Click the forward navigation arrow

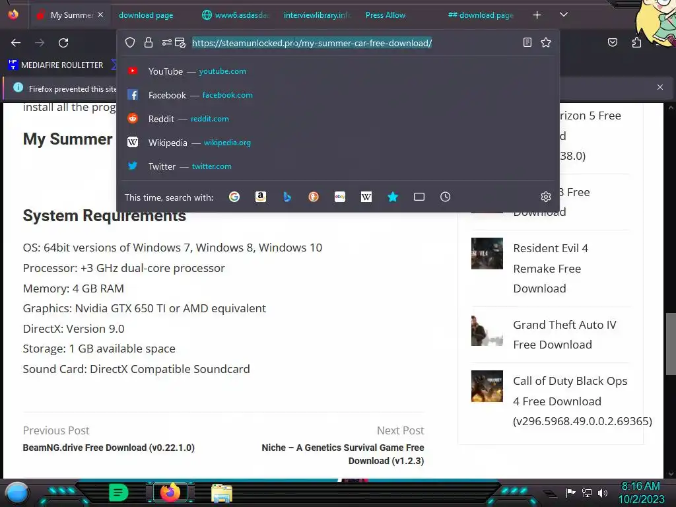40,43
